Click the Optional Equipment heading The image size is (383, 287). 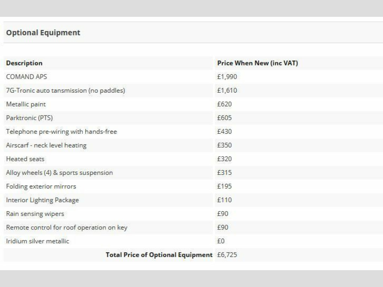(43, 33)
